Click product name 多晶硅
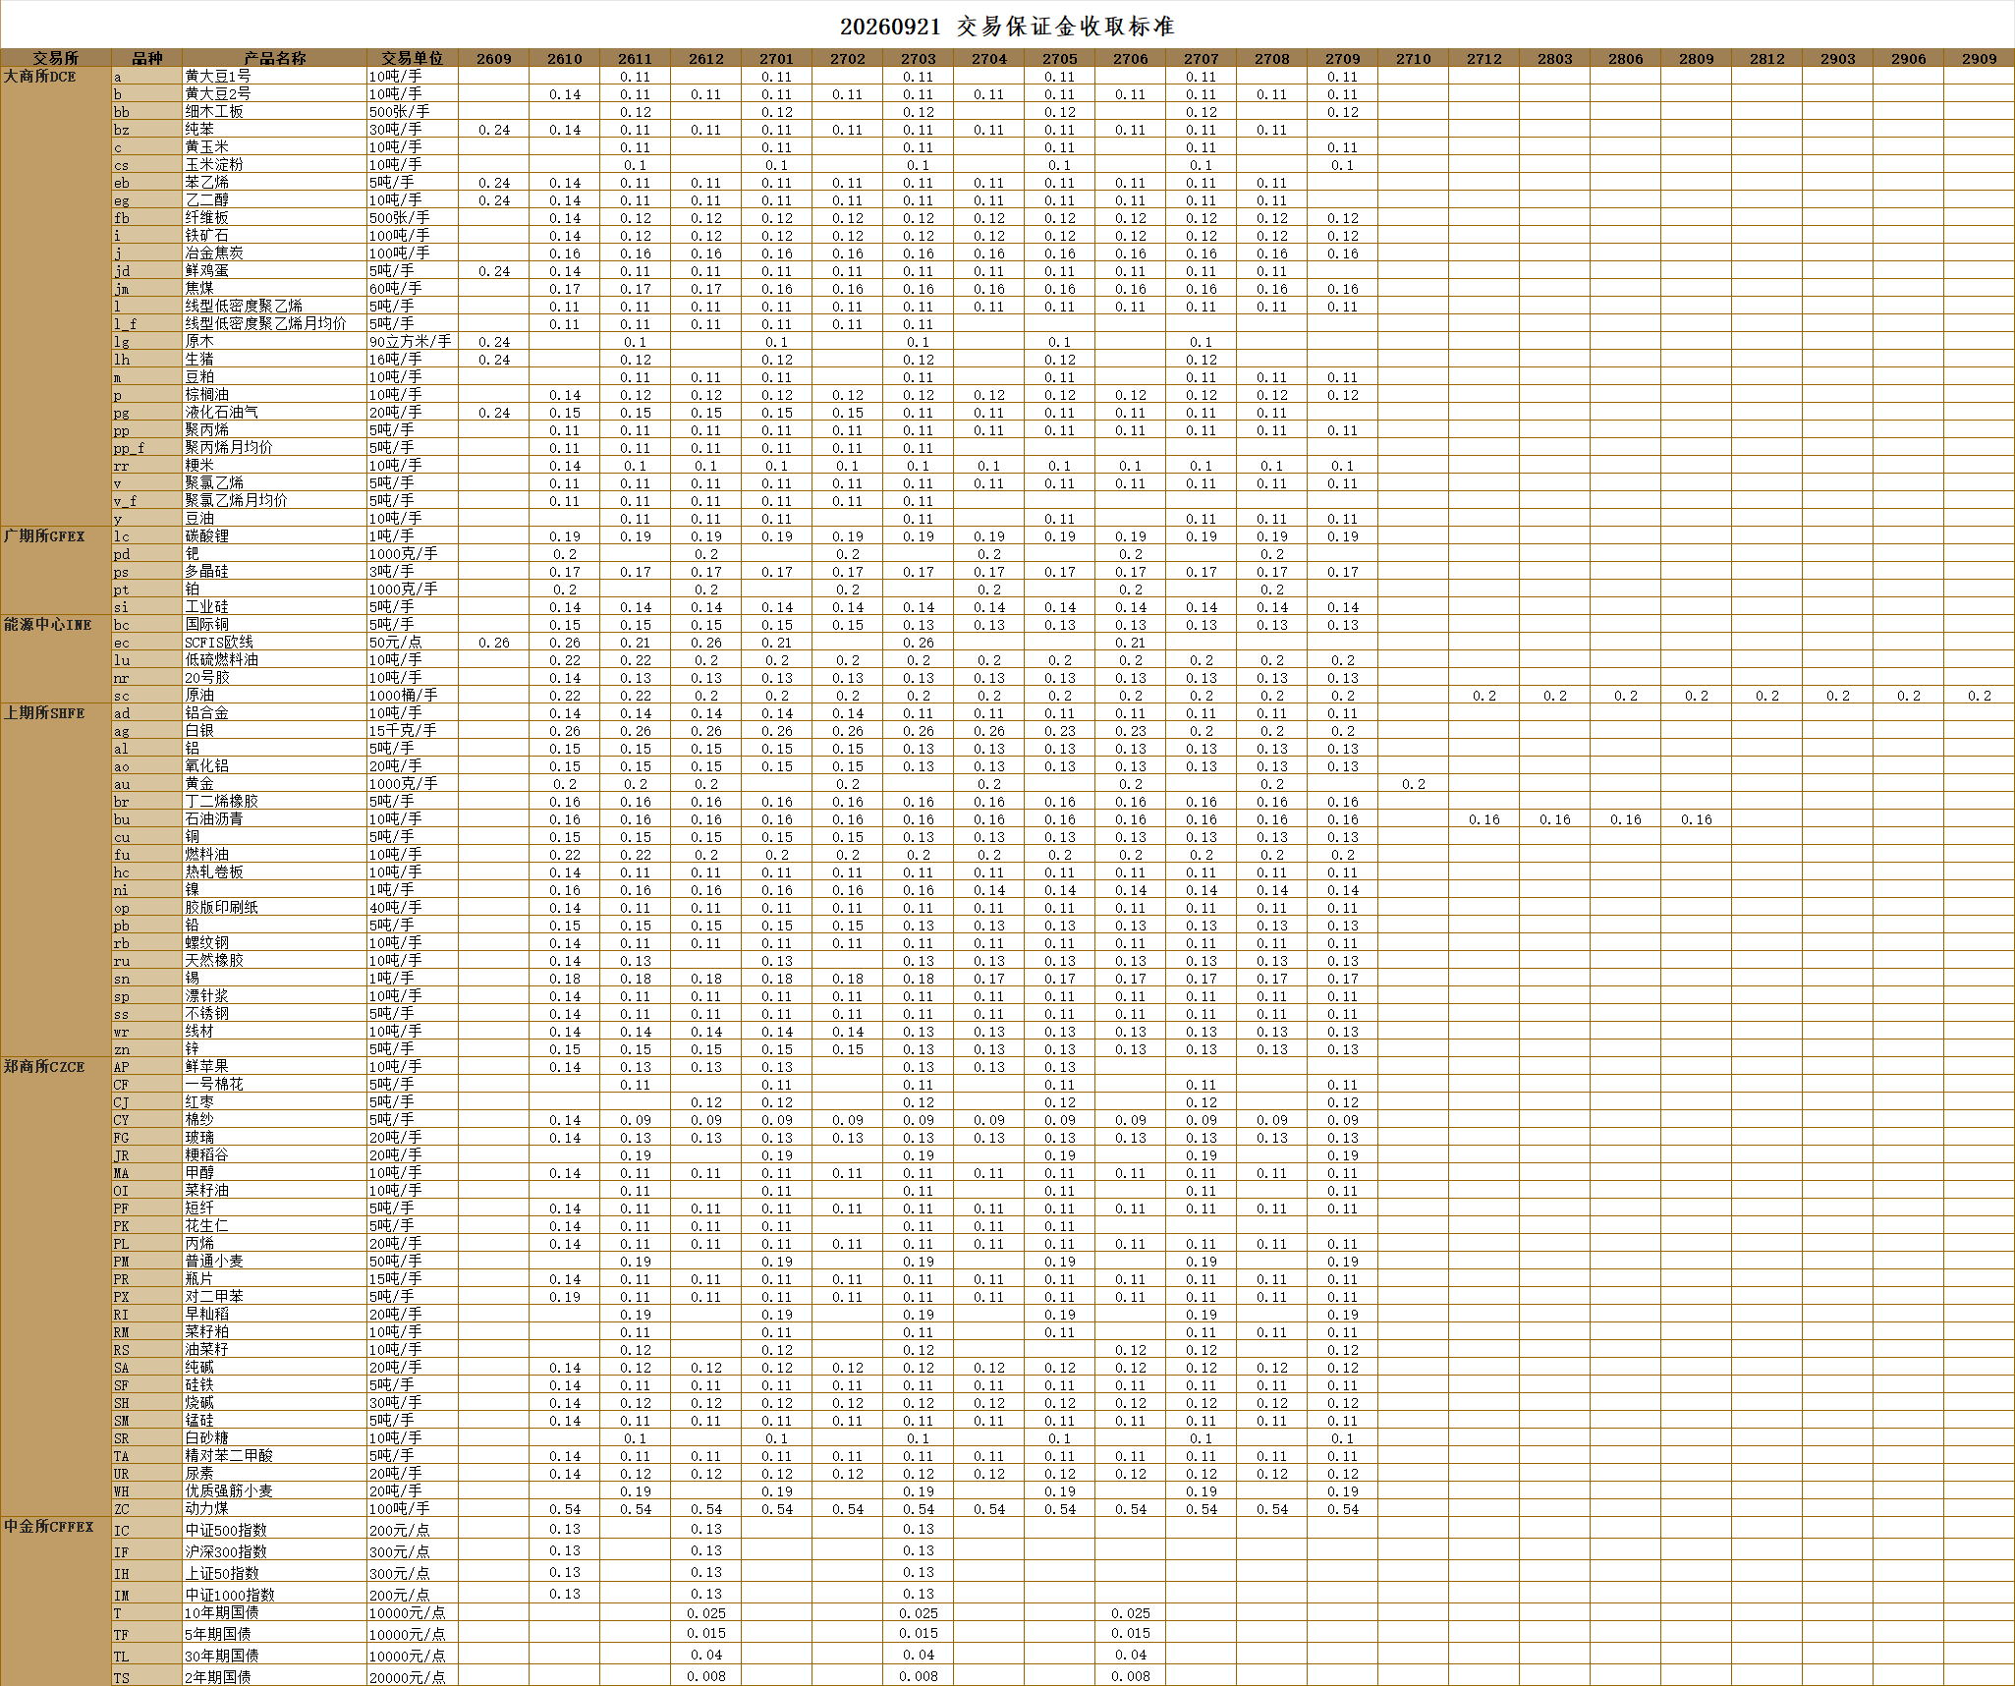This screenshot has width=2015, height=1686. (207, 572)
